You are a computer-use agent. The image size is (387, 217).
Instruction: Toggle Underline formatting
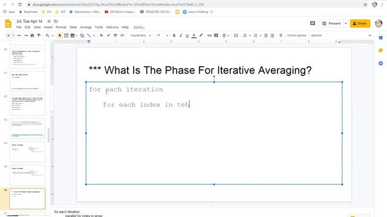tap(187, 36)
